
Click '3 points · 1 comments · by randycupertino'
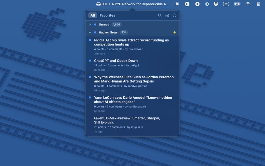[121, 86]
